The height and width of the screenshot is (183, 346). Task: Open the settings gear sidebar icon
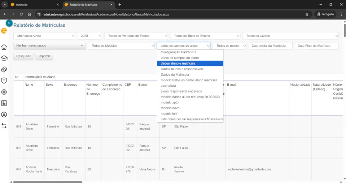click(4, 92)
